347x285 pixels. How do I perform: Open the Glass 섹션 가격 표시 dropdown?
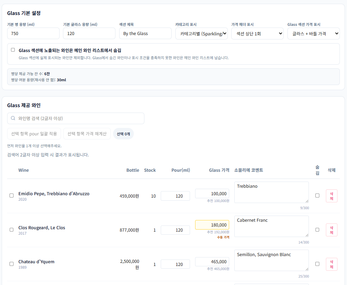313,34
